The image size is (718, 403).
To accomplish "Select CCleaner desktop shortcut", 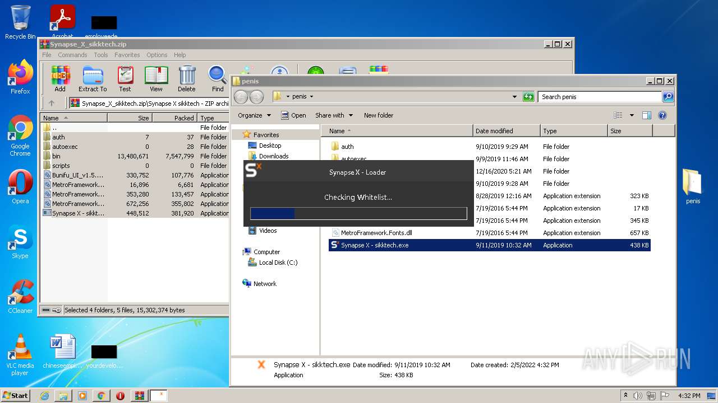I will coord(20,297).
